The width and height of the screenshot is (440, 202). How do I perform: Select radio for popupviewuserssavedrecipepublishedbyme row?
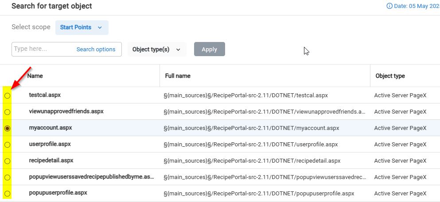point(8,177)
